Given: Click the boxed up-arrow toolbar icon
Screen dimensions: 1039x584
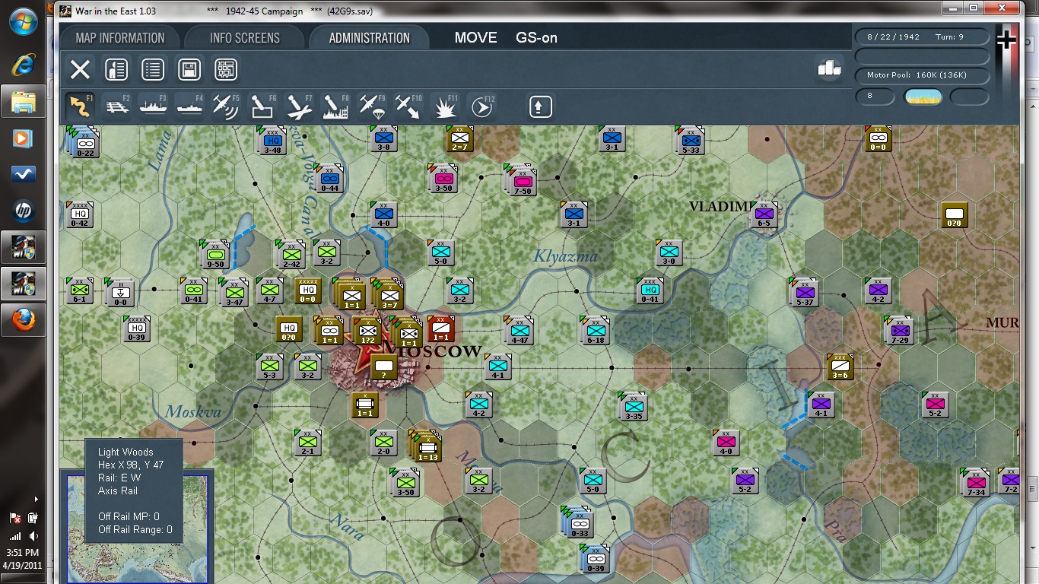Looking at the screenshot, I should [540, 106].
